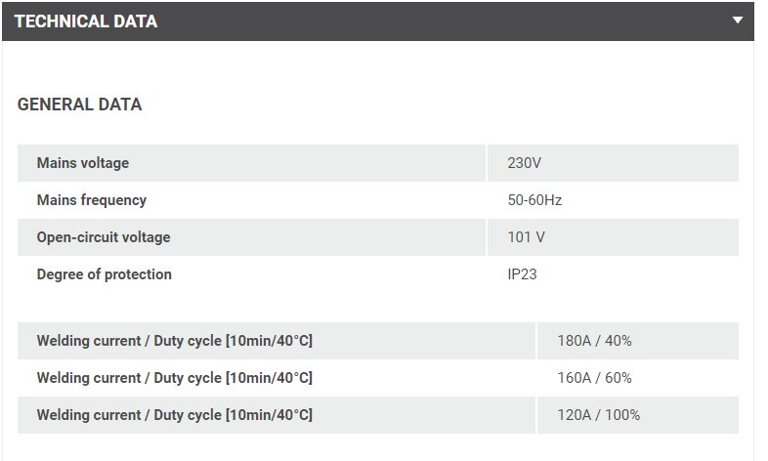
Task: Click the GENERAL DATA heading
Action: click(79, 105)
